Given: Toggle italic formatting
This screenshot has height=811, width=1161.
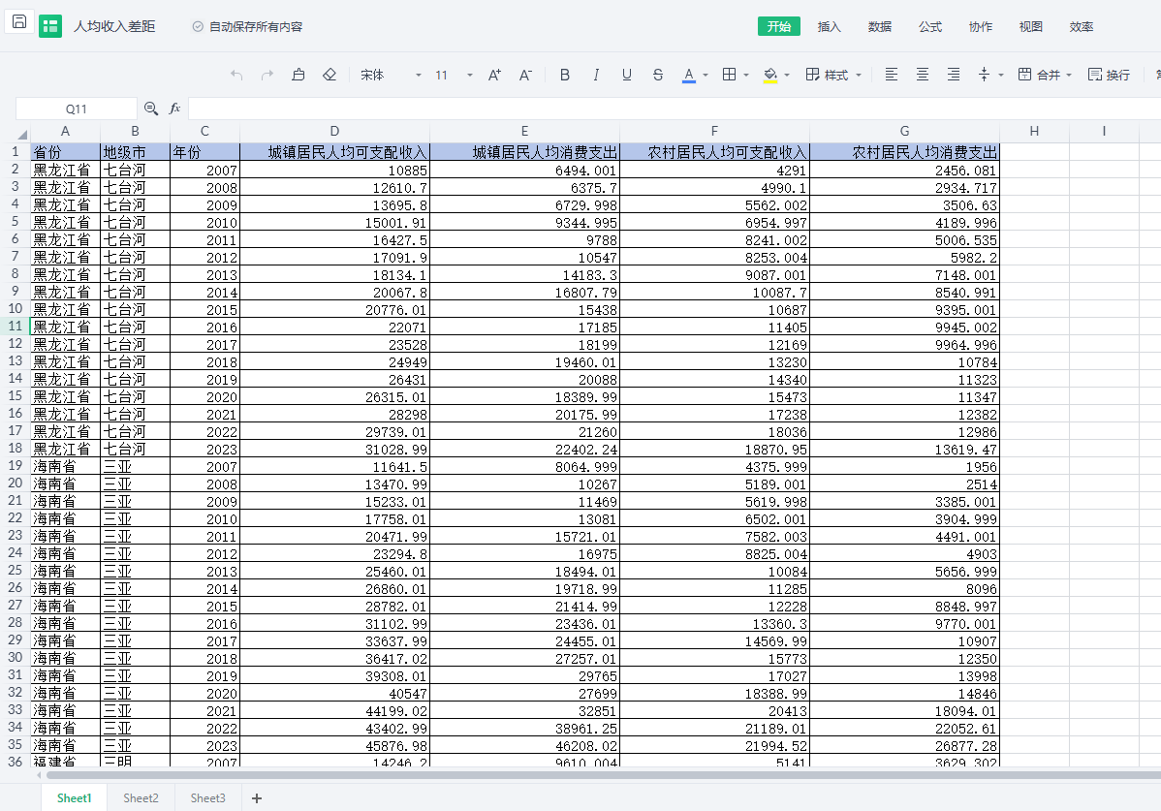Looking at the screenshot, I should [x=596, y=75].
